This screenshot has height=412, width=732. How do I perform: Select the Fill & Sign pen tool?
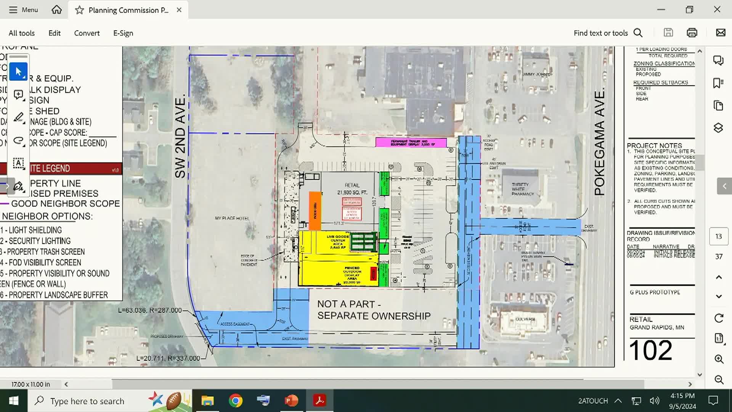coord(18,186)
